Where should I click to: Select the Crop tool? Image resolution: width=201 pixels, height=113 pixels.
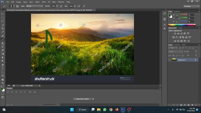pos(3,29)
